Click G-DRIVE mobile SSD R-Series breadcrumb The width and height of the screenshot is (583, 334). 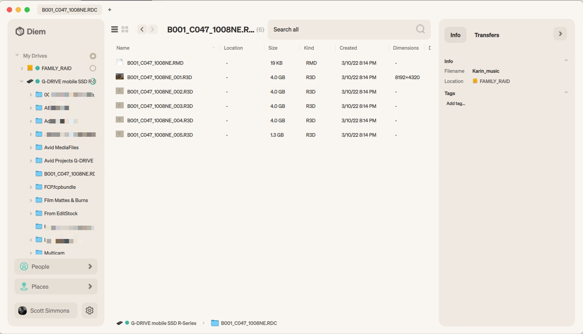tap(163, 323)
